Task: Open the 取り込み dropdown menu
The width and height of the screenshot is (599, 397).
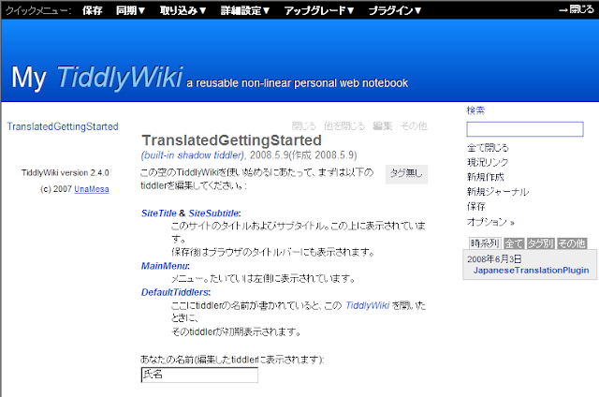Action: coord(183,10)
